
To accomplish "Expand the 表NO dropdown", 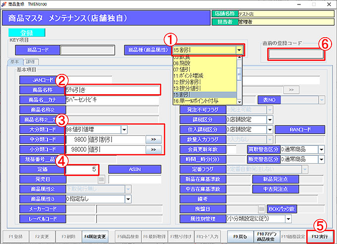I will coord(322,100).
